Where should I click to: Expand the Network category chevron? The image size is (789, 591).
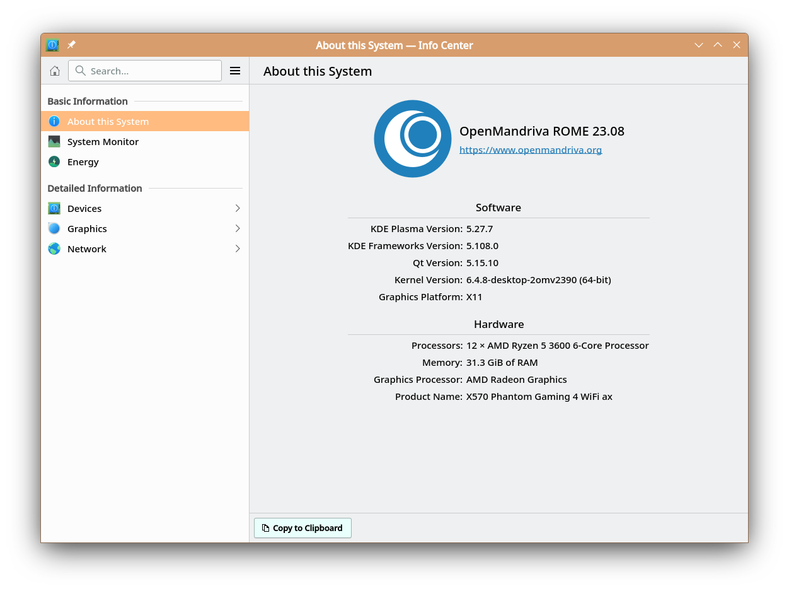click(238, 249)
